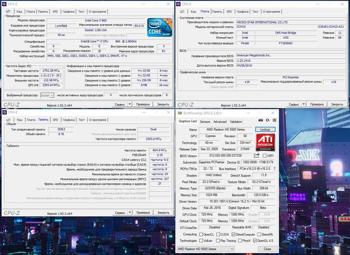Click the Dual channel count value

tap(153, 129)
